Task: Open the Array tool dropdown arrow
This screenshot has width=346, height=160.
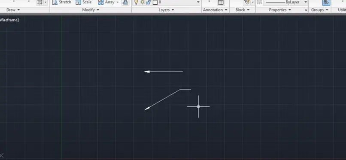Action: click(x=118, y=2)
